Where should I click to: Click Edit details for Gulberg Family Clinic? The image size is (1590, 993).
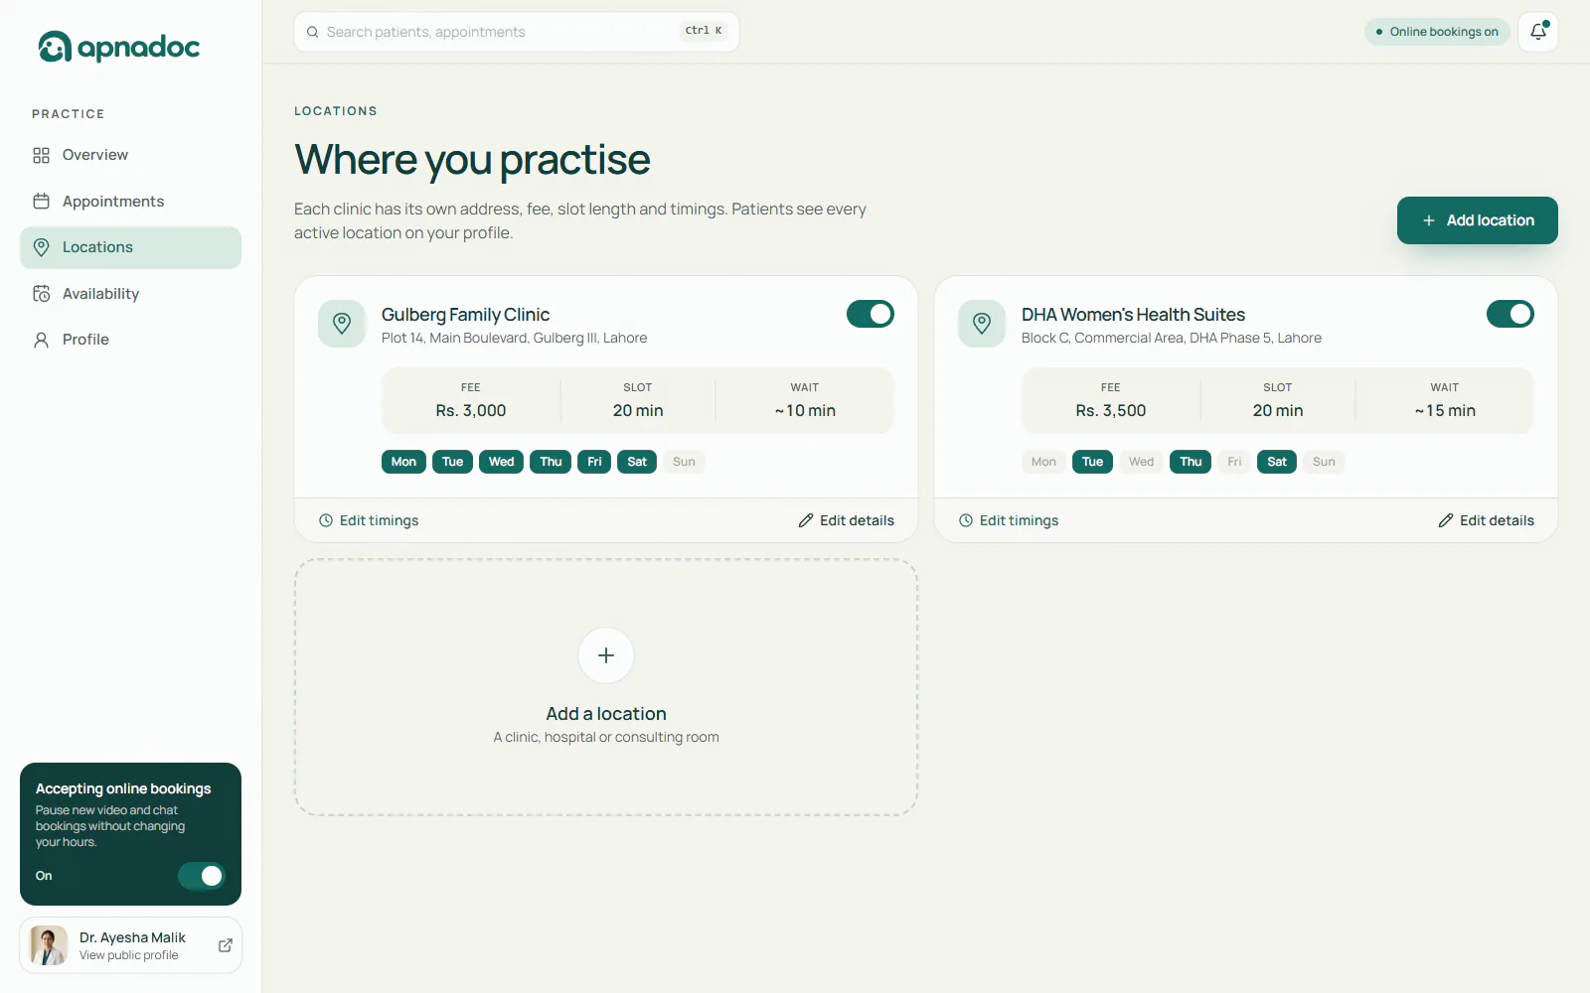(847, 520)
